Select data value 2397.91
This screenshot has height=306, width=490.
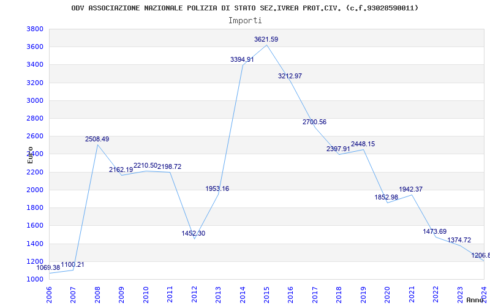click(339, 149)
